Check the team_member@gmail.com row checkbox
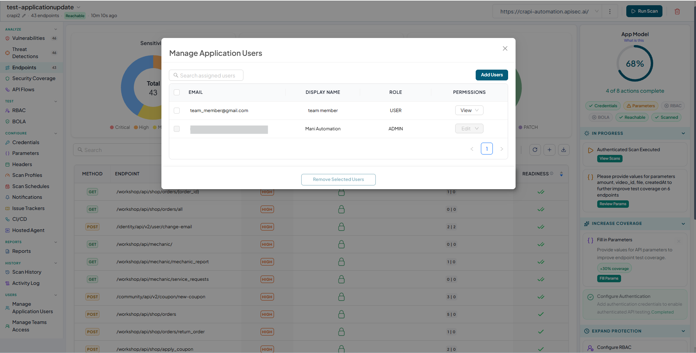The image size is (696, 353). click(x=177, y=111)
